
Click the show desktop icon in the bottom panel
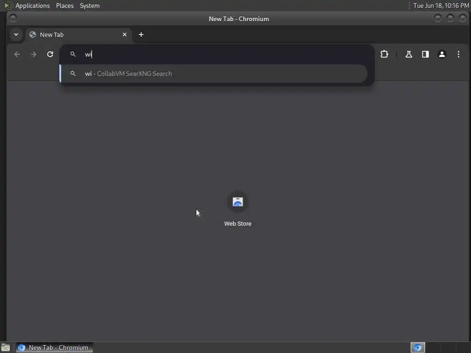(6, 347)
